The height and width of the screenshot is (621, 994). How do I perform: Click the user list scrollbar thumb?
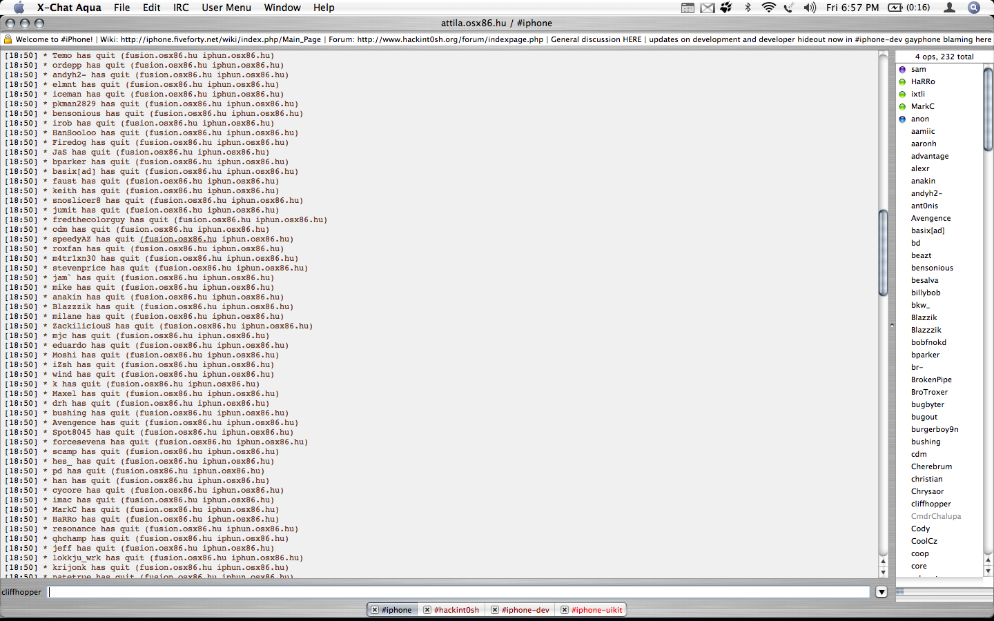(x=988, y=109)
